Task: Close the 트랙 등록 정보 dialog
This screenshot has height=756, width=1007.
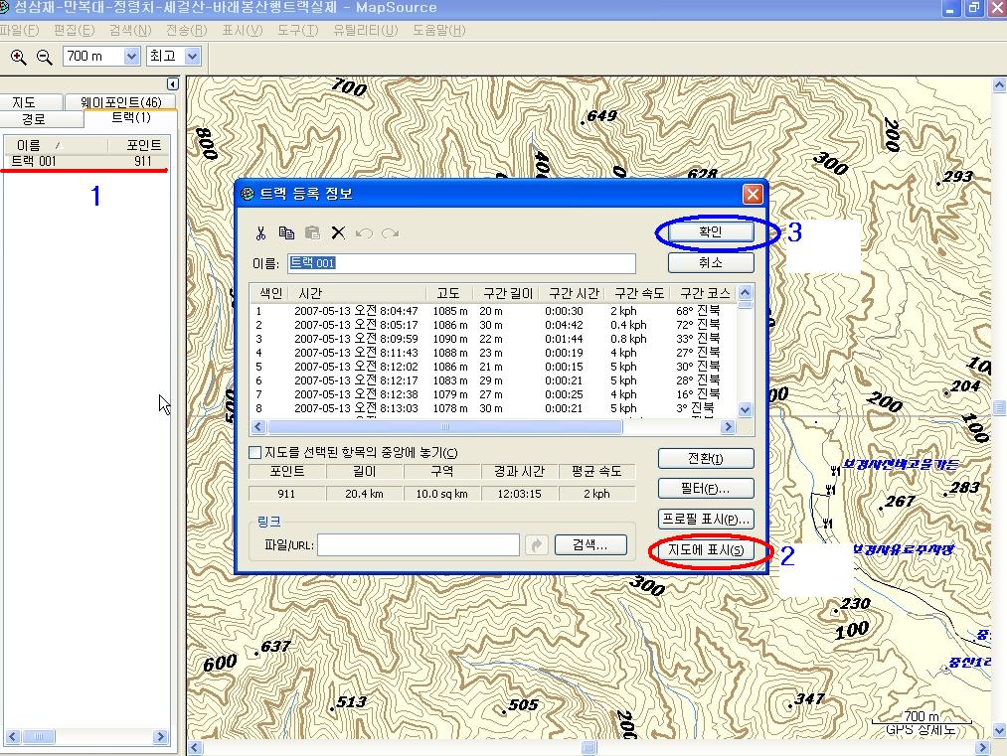Action: (753, 194)
